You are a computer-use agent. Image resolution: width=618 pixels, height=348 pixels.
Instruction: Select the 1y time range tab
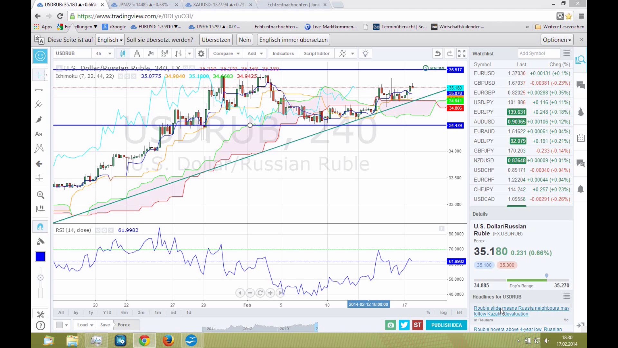91,312
